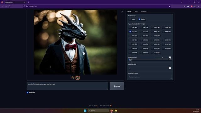Click the prompt text box with dragon description
This screenshot has width=201, height=113.
[x=67, y=86]
